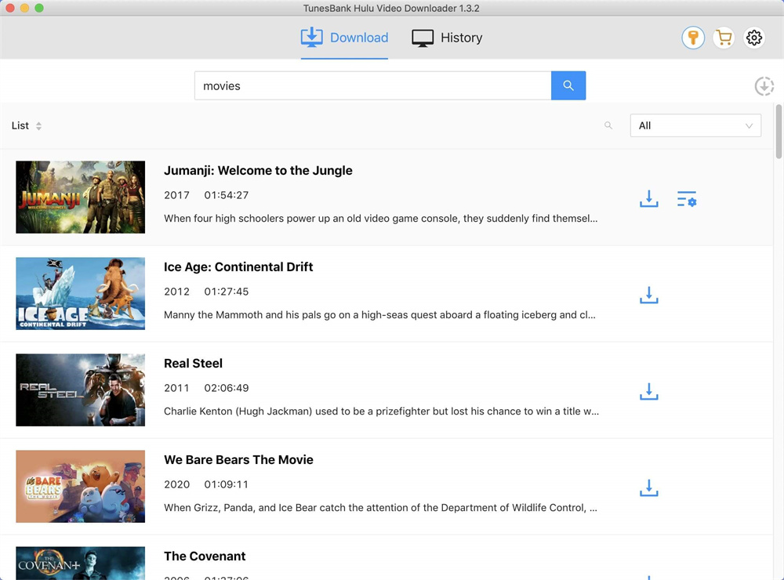This screenshot has height=580, width=784.
Task: Select the Real Steel title
Action: pos(193,364)
